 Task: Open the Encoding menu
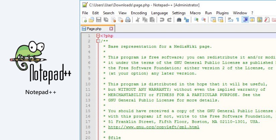tap(139, 13)
